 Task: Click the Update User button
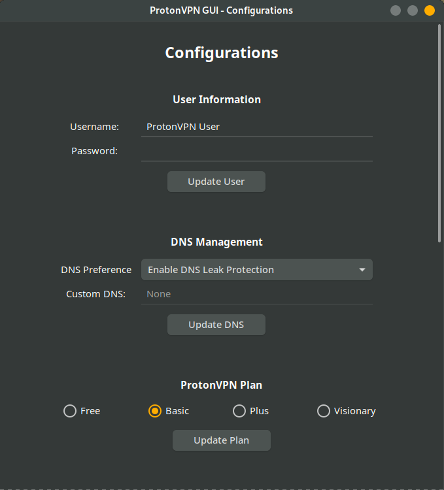[x=216, y=182]
